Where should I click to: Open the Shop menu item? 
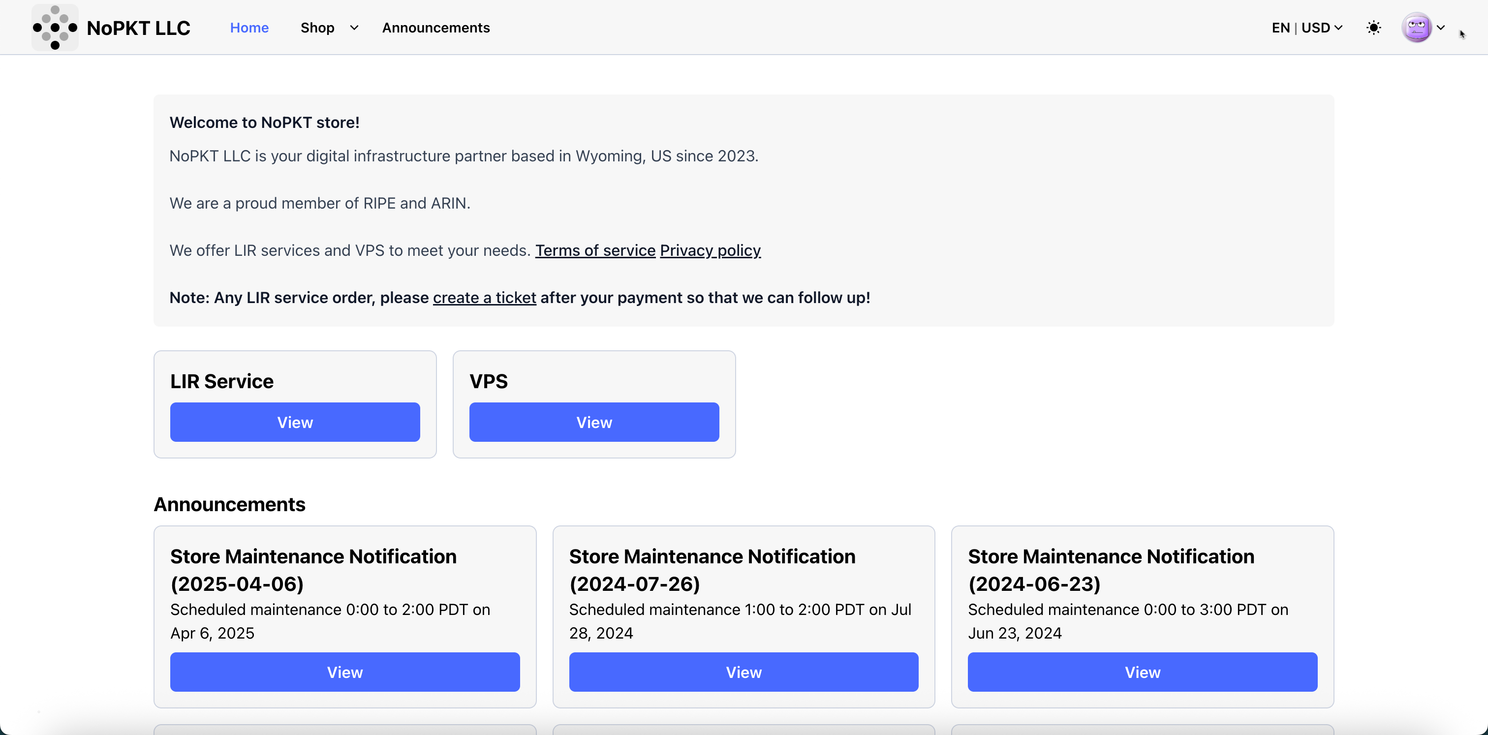317,28
